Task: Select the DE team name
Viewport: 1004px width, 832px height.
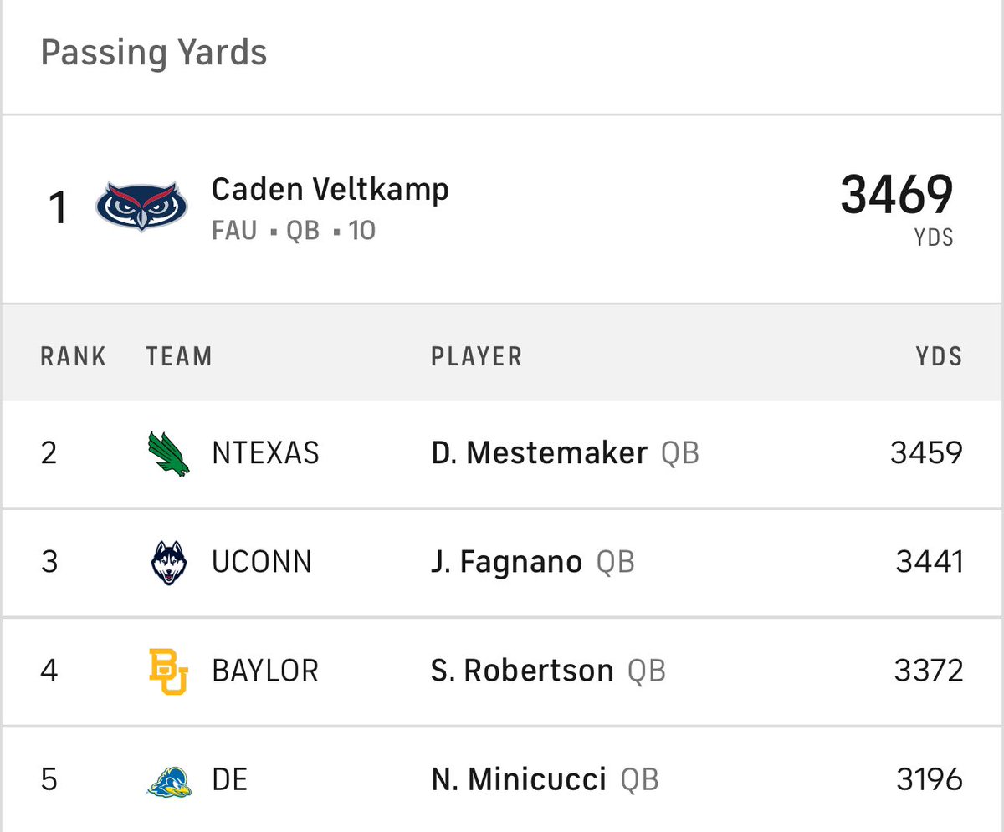Action: (x=230, y=780)
